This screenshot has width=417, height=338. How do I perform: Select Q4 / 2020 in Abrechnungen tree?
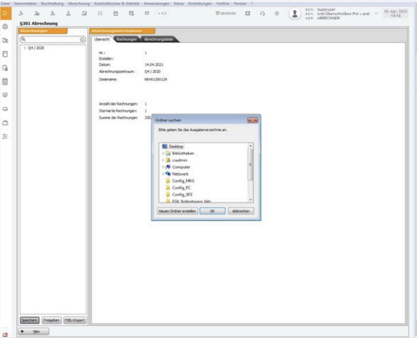pos(36,48)
